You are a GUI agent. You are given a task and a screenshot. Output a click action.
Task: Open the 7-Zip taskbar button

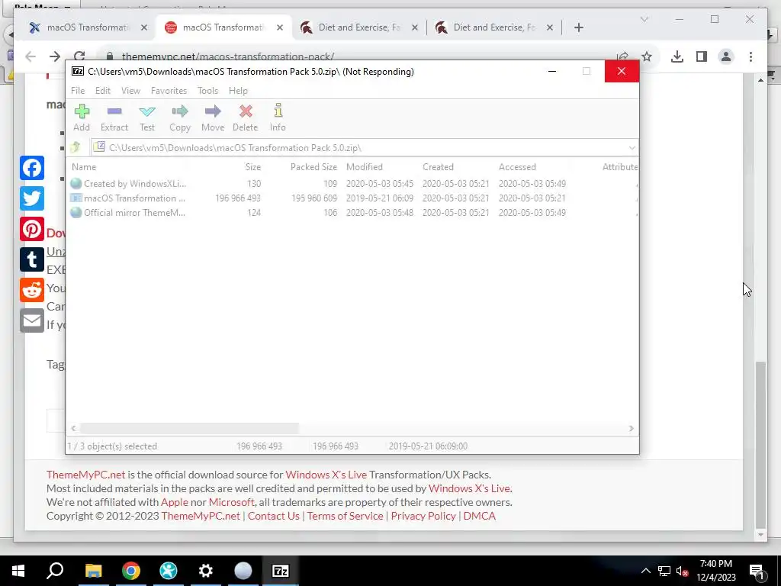[281, 571]
